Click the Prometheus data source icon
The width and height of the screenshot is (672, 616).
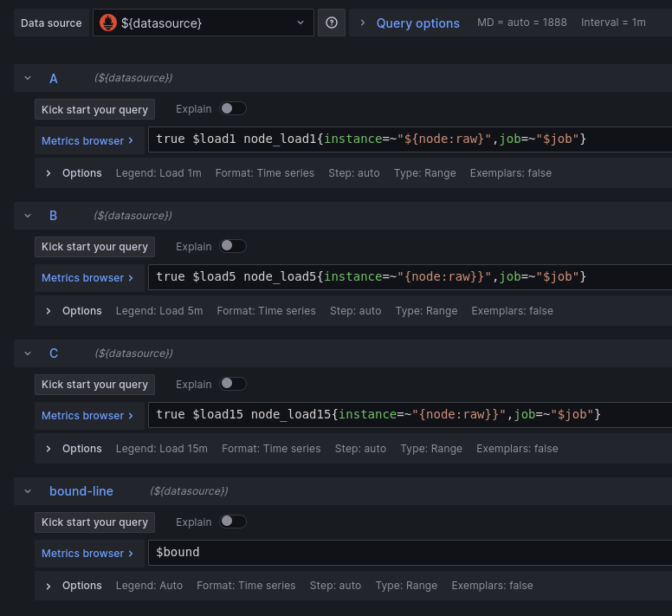108,23
